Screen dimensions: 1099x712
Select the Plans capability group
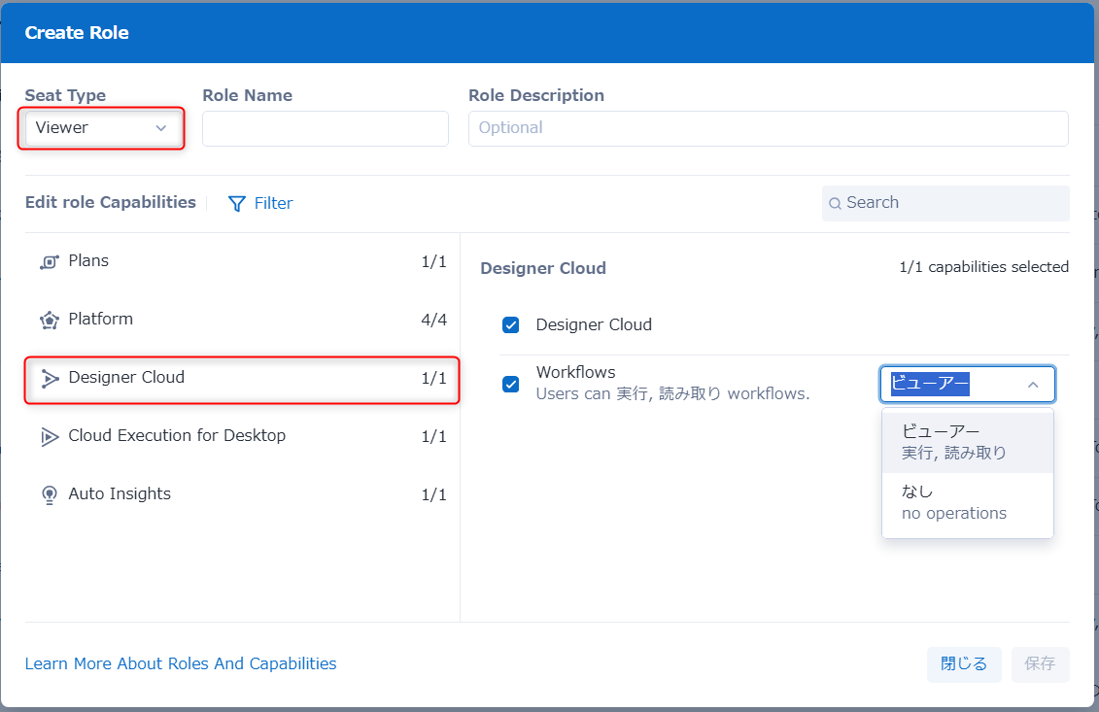[242, 261]
